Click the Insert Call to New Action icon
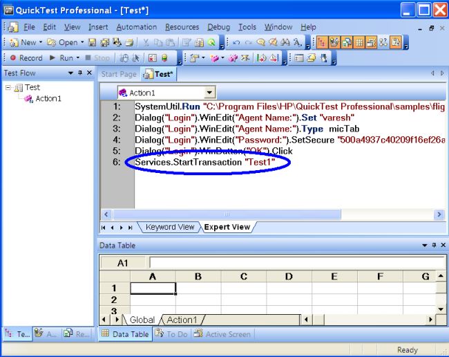This screenshot has height=357, width=449. (x=214, y=58)
